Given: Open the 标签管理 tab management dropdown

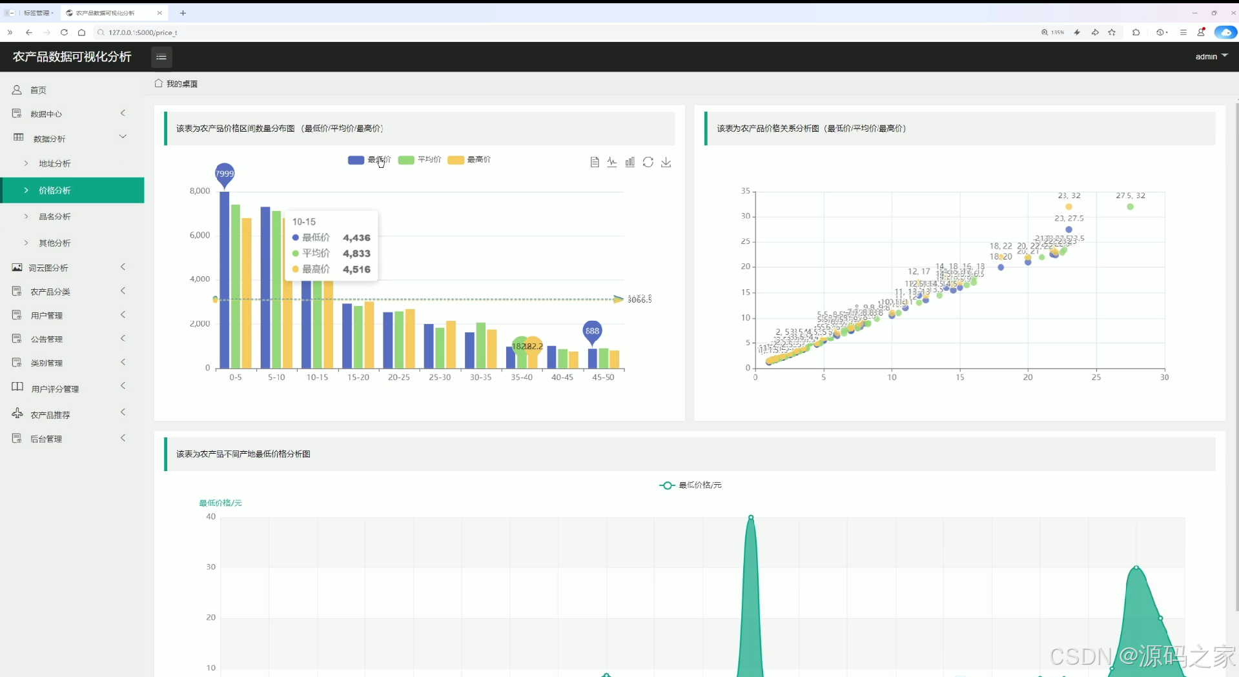Looking at the screenshot, I should point(39,13).
